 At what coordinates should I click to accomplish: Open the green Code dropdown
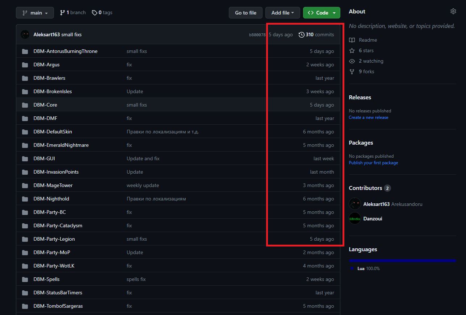coord(322,13)
